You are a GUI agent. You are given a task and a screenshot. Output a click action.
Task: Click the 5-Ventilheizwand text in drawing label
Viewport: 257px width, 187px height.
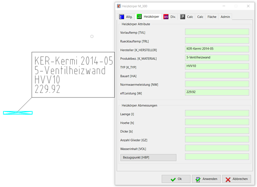(70, 70)
